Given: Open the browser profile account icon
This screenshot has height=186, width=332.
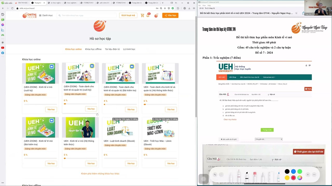Looking at the screenshot, I should pyautogui.click(x=185, y=8).
